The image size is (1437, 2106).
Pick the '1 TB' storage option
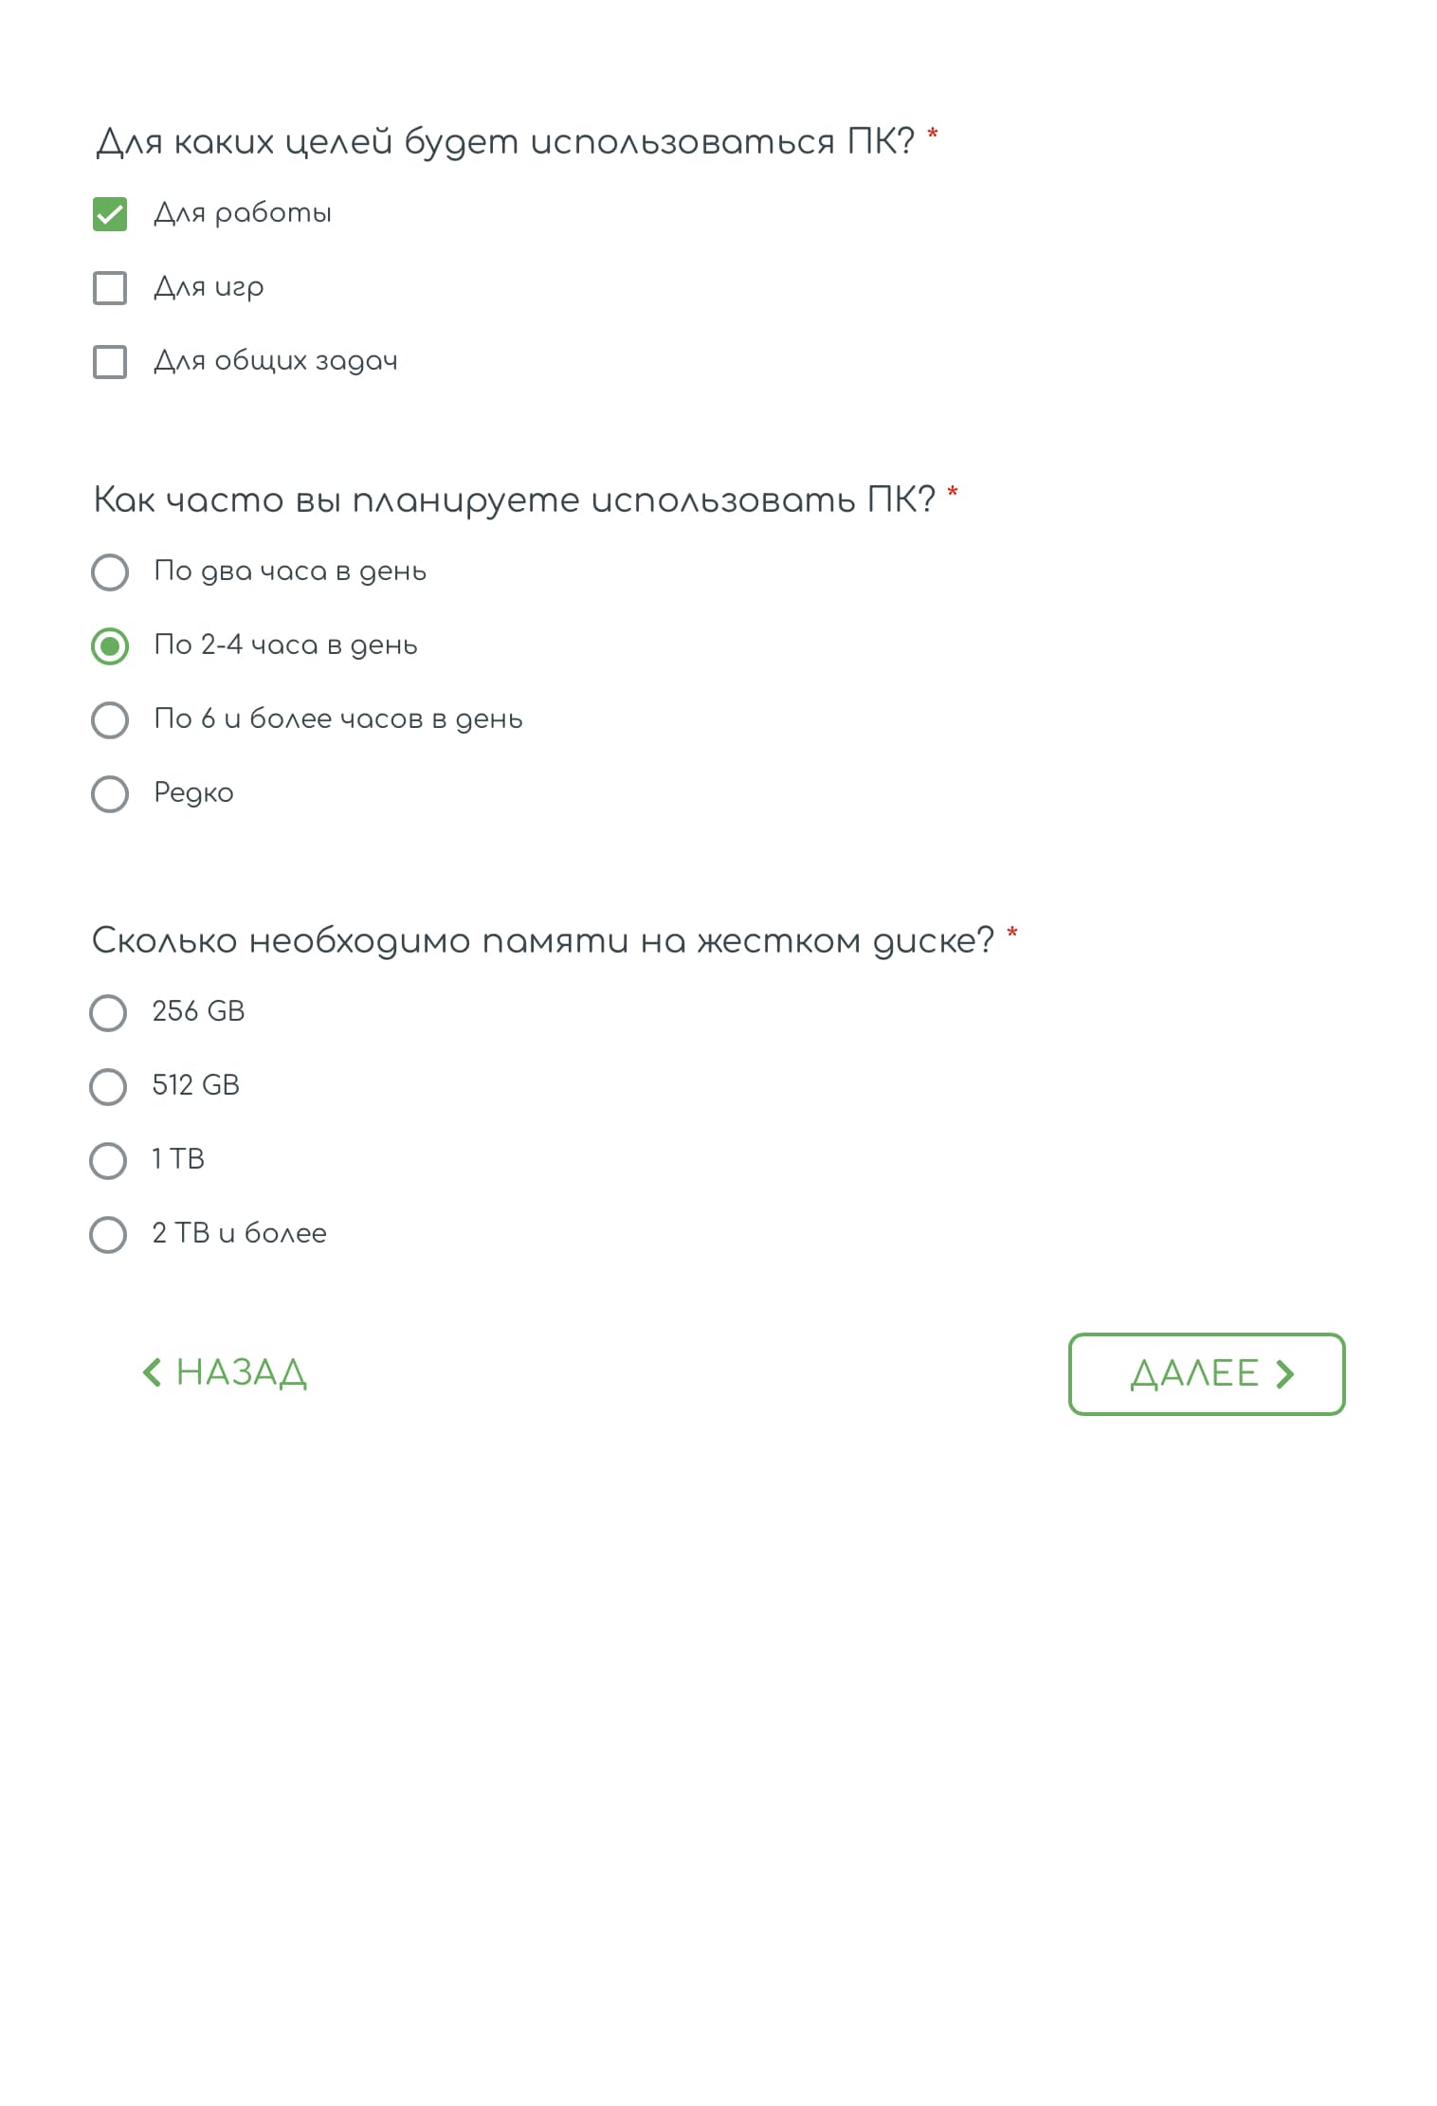point(106,1159)
